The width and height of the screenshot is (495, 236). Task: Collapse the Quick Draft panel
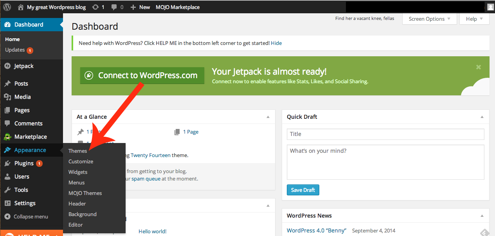[482, 117]
